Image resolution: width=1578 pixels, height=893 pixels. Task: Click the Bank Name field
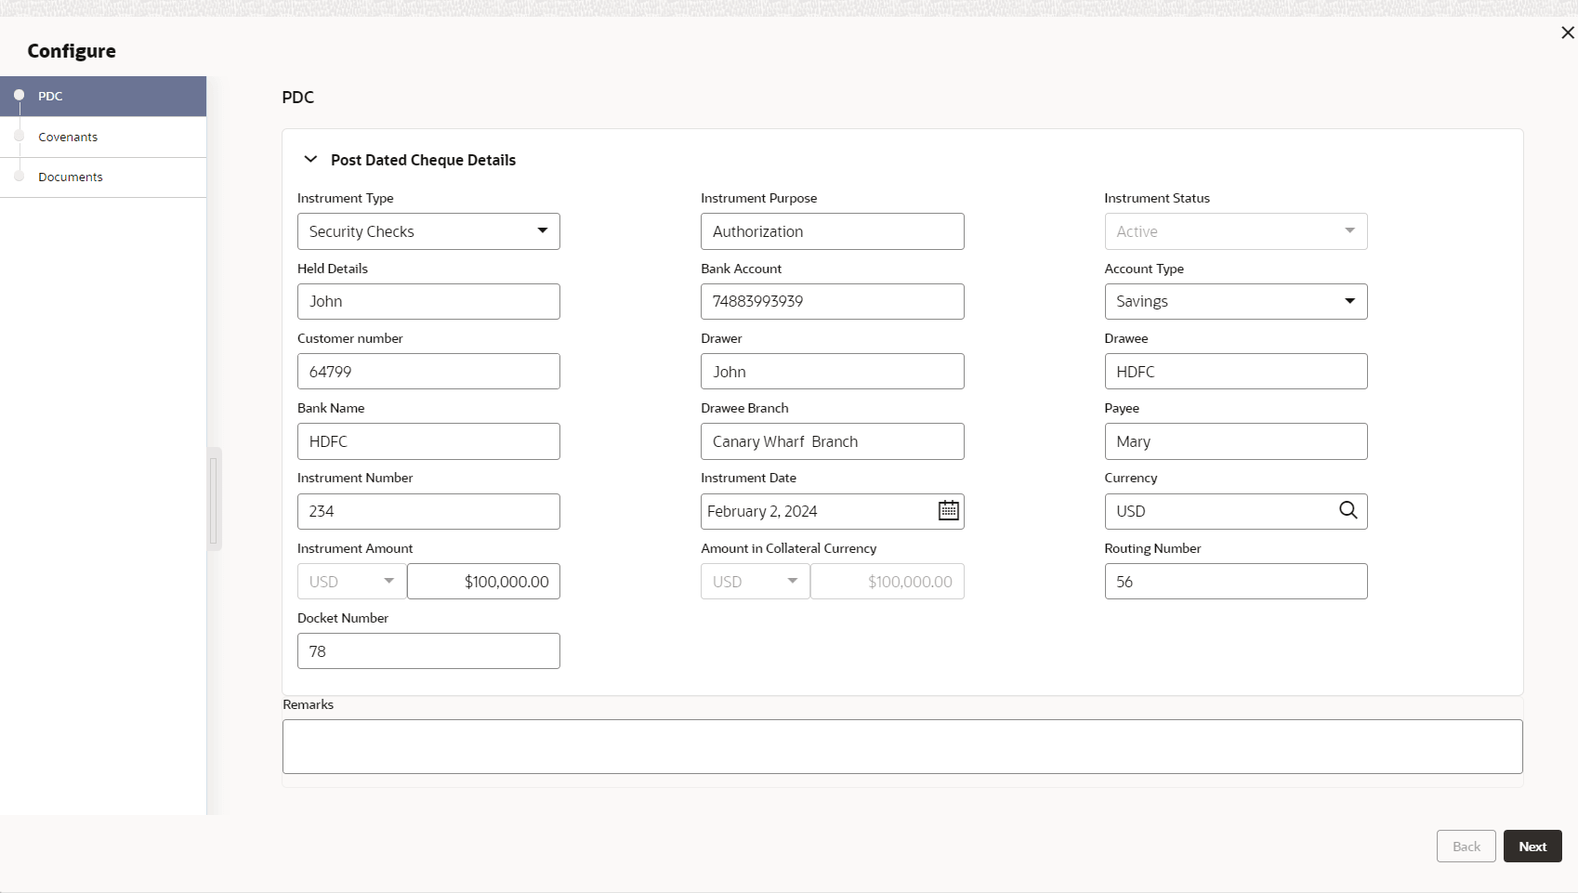click(428, 441)
